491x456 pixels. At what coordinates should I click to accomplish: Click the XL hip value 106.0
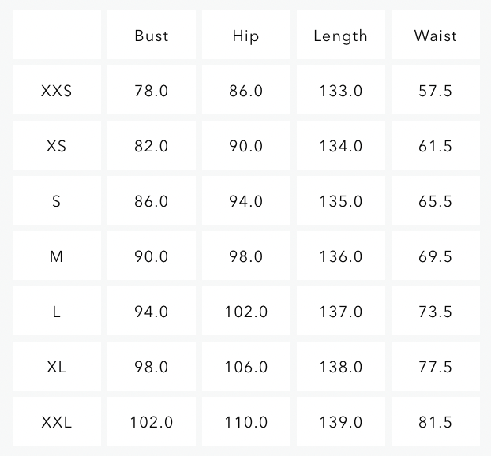(246, 367)
